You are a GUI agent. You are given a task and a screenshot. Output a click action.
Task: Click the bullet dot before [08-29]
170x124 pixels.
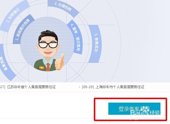tap(79, 87)
